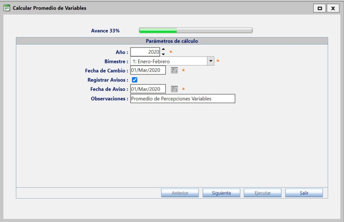The width and height of the screenshot is (344, 222).
Task: Open the Fecha de Cambio calendar picker
Action: [x=174, y=70]
